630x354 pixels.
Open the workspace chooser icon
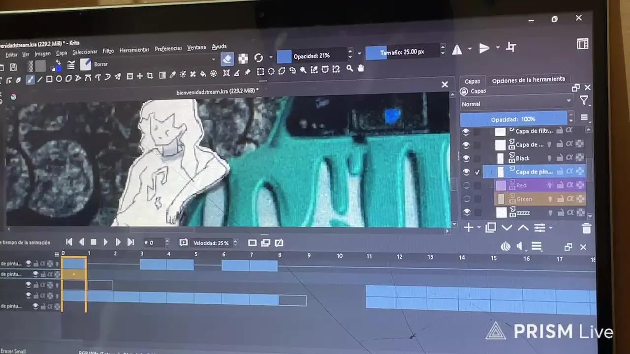(x=582, y=44)
